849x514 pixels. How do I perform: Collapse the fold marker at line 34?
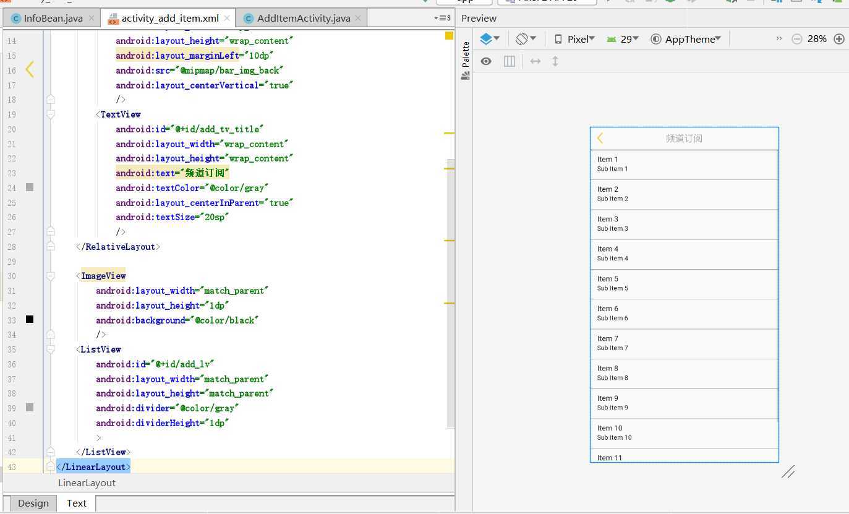pos(51,335)
